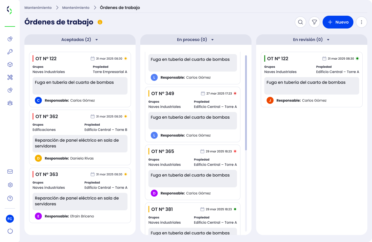Open settings gear in the sidebar
This screenshot has height=242, width=372.
pos(10,185)
